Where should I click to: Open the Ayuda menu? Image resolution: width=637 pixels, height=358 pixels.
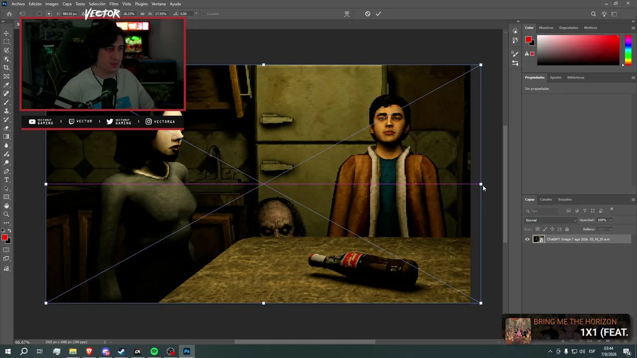175,4
